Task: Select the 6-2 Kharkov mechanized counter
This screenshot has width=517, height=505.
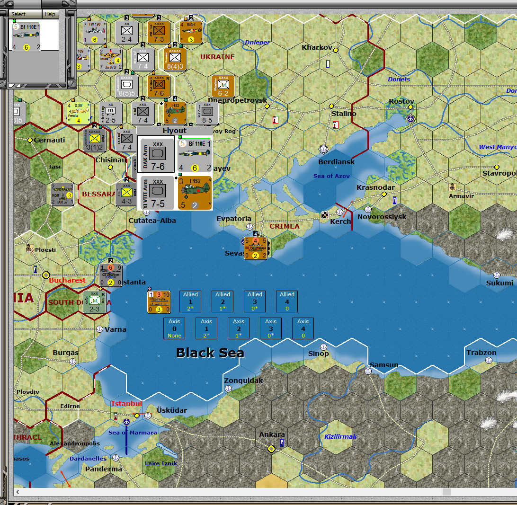Action: (x=223, y=86)
